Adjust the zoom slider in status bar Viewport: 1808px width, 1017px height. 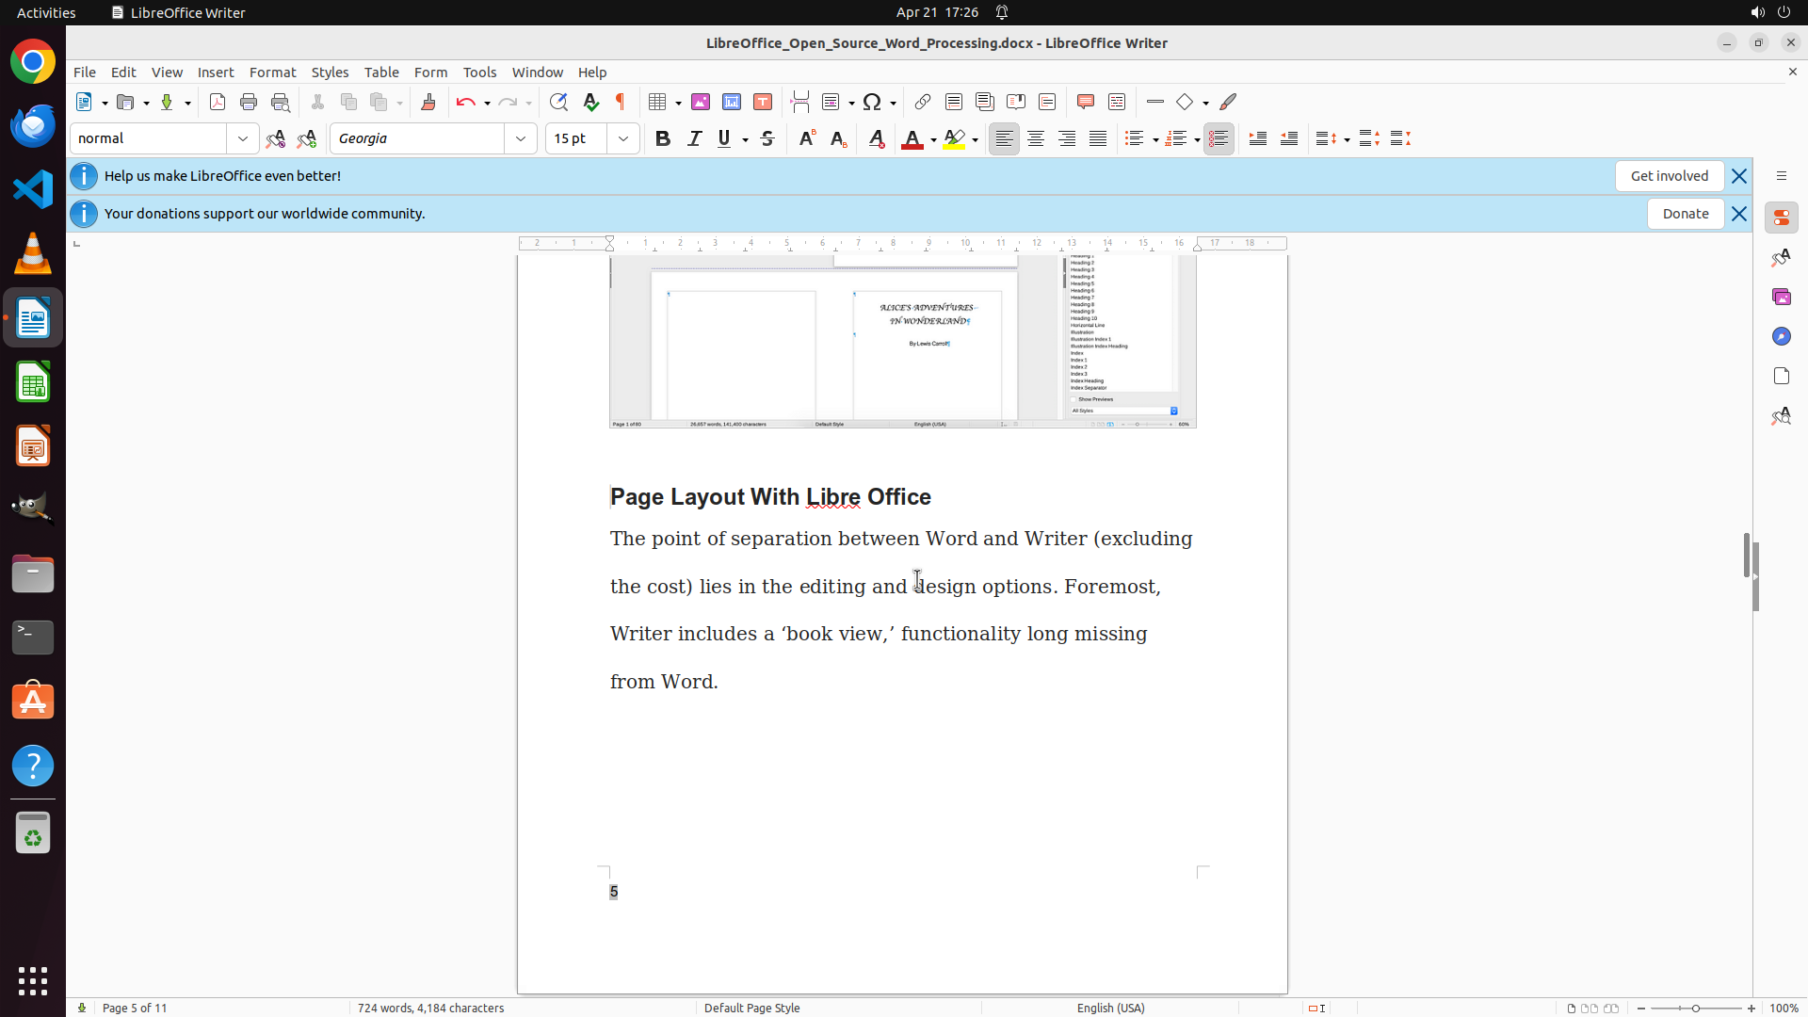1696,1008
